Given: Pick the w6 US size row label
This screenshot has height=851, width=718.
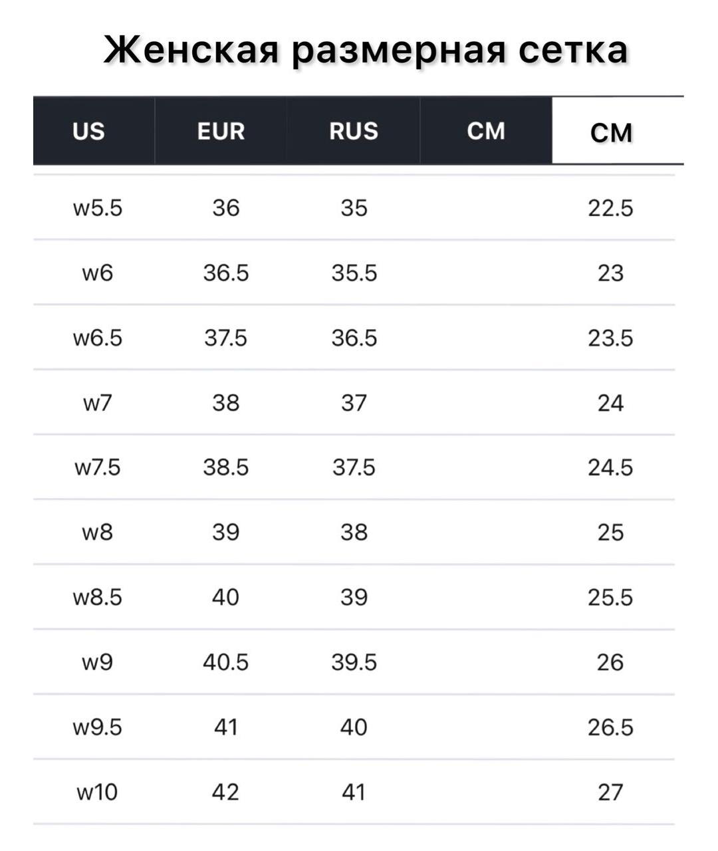Looking at the screenshot, I should (x=98, y=273).
